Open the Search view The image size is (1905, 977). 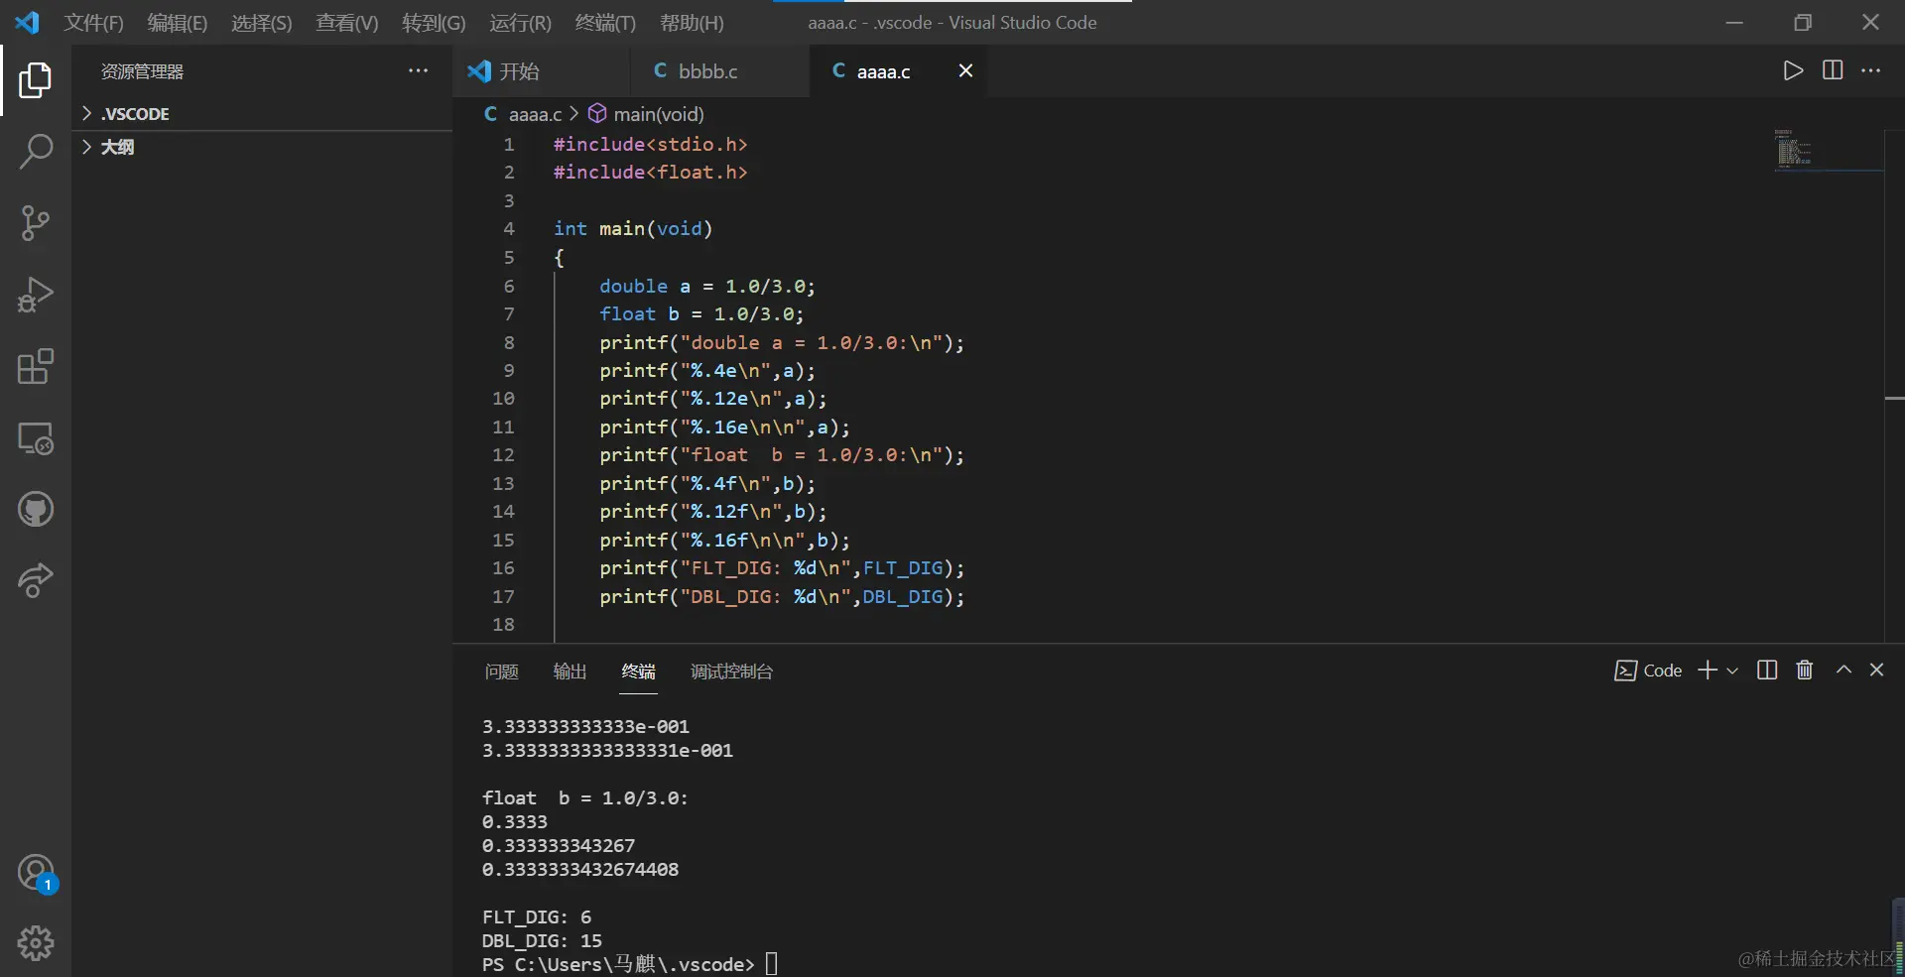(x=36, y=152)
